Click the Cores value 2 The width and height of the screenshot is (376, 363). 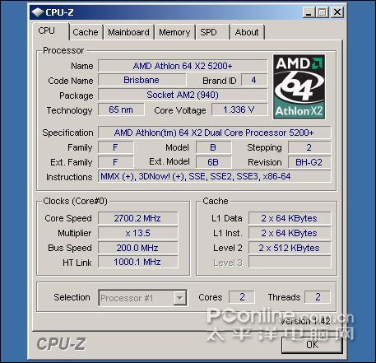tap(242, 297)
